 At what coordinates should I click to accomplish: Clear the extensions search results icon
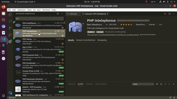point(58,14)
